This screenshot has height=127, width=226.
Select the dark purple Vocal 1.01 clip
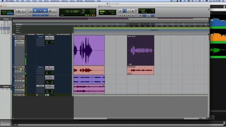(141, 50)
